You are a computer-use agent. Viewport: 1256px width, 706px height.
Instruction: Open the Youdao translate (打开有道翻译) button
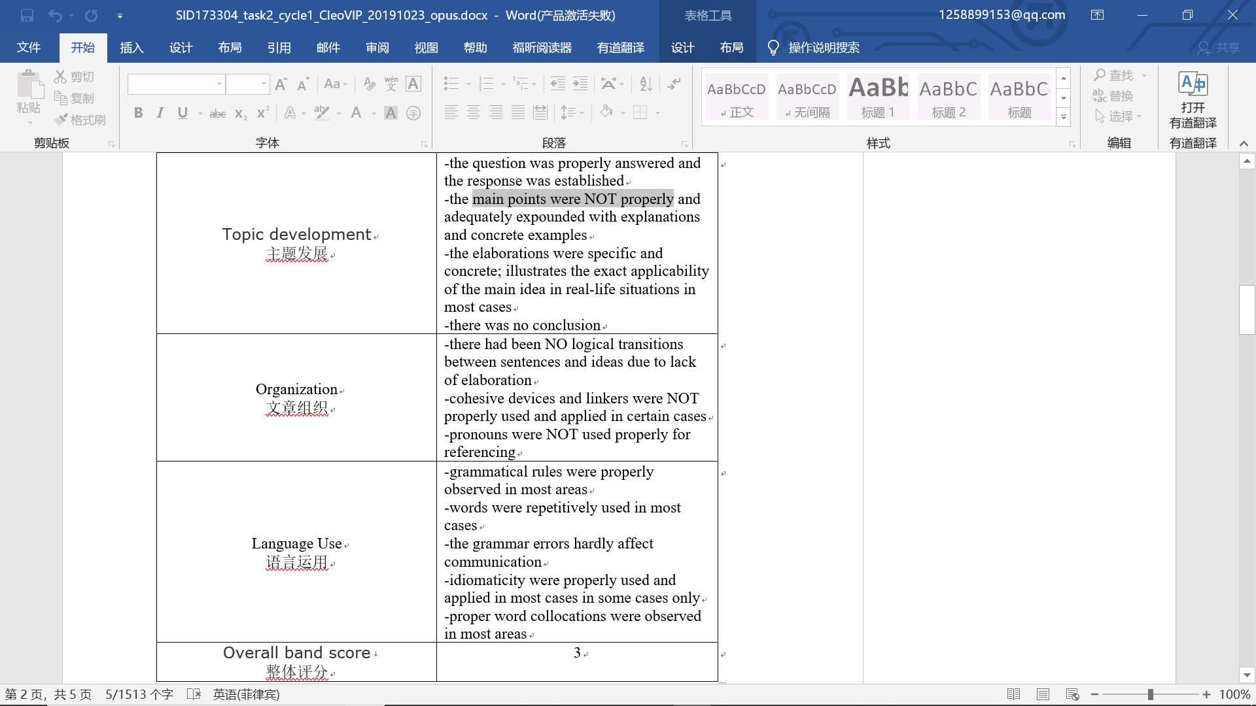1193,100
